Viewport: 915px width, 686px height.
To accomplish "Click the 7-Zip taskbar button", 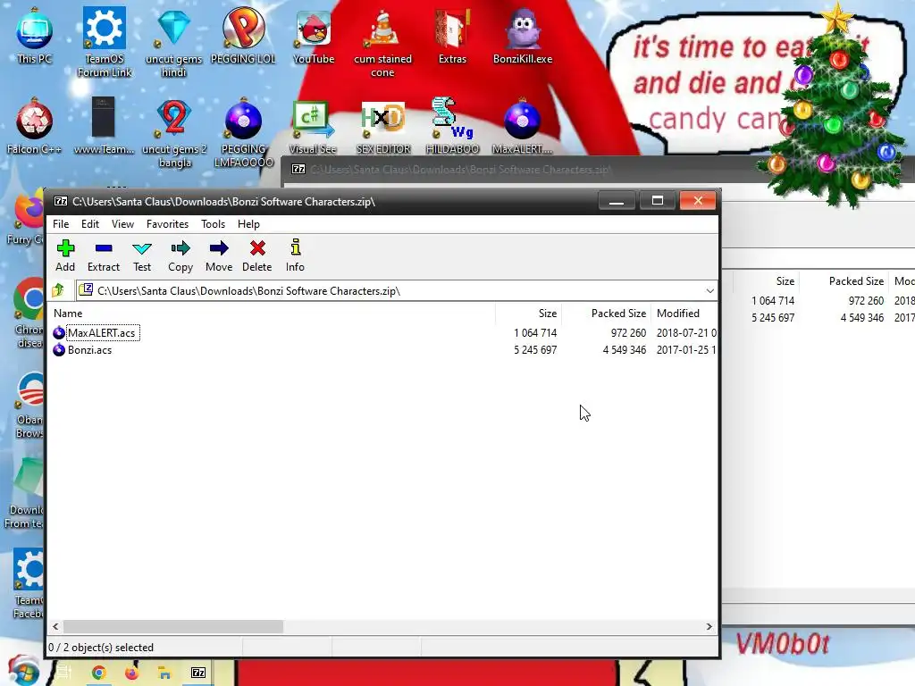I will tap(198, 673).
